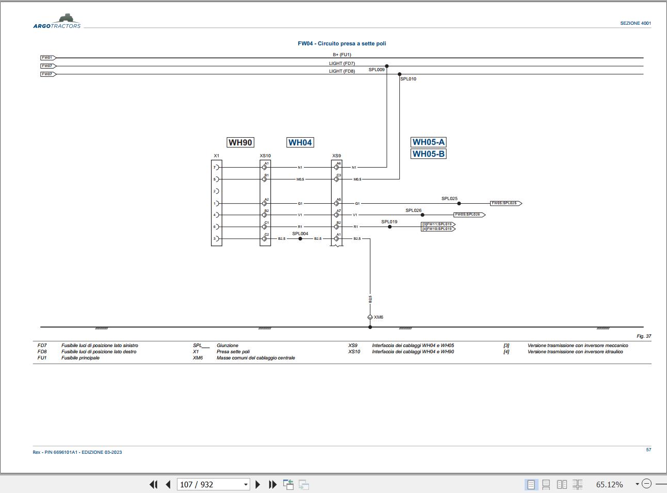This screenshot has height=493, width=667.
Task: Switch to facing pages layout
Action: tap(562, 484)
